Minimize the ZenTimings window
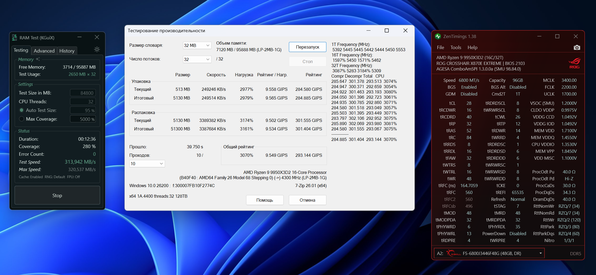The height and width of the screenshot is (275, 596). click(x=539, y=36)
